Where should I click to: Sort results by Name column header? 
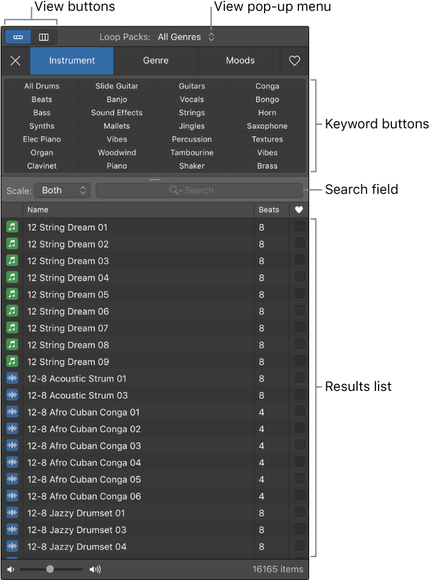click(138, 209)
